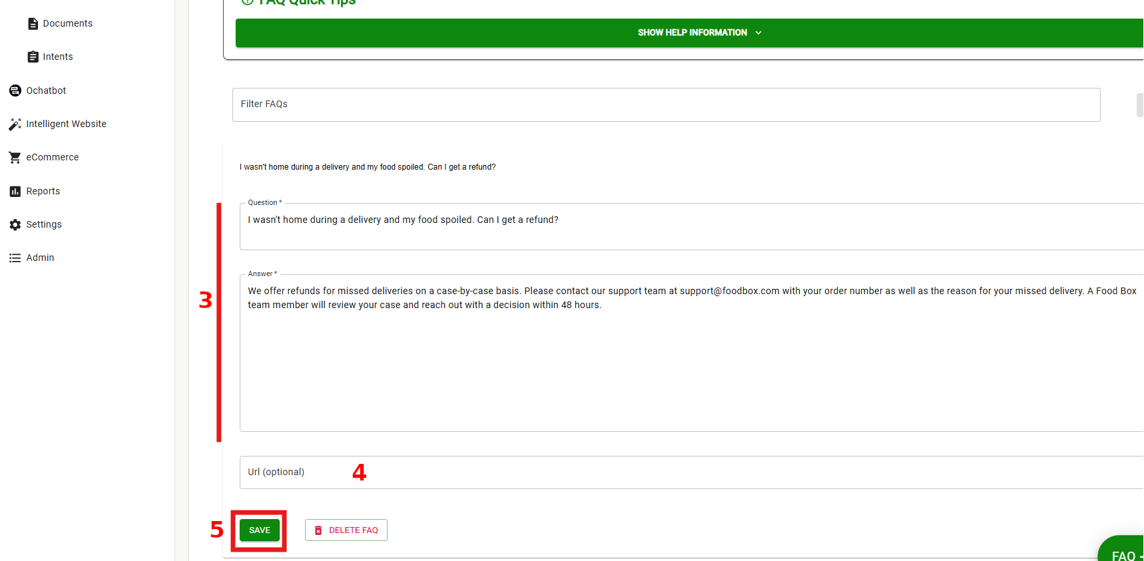Click the Intents clipboard icon
Screen dimensions: 1144x561
(x=33, y=57)
